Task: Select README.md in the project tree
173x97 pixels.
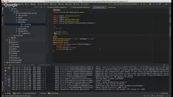Action: coord(15,58)
